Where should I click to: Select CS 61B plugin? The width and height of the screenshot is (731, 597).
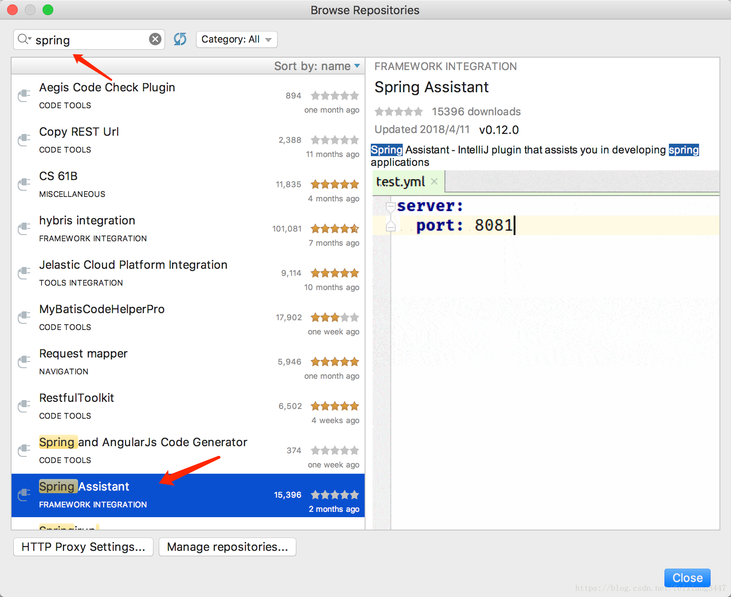(188, 185)
